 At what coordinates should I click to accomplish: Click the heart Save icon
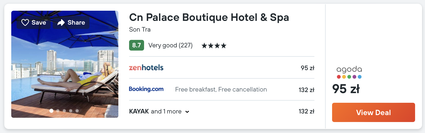[x=25, y=22]
